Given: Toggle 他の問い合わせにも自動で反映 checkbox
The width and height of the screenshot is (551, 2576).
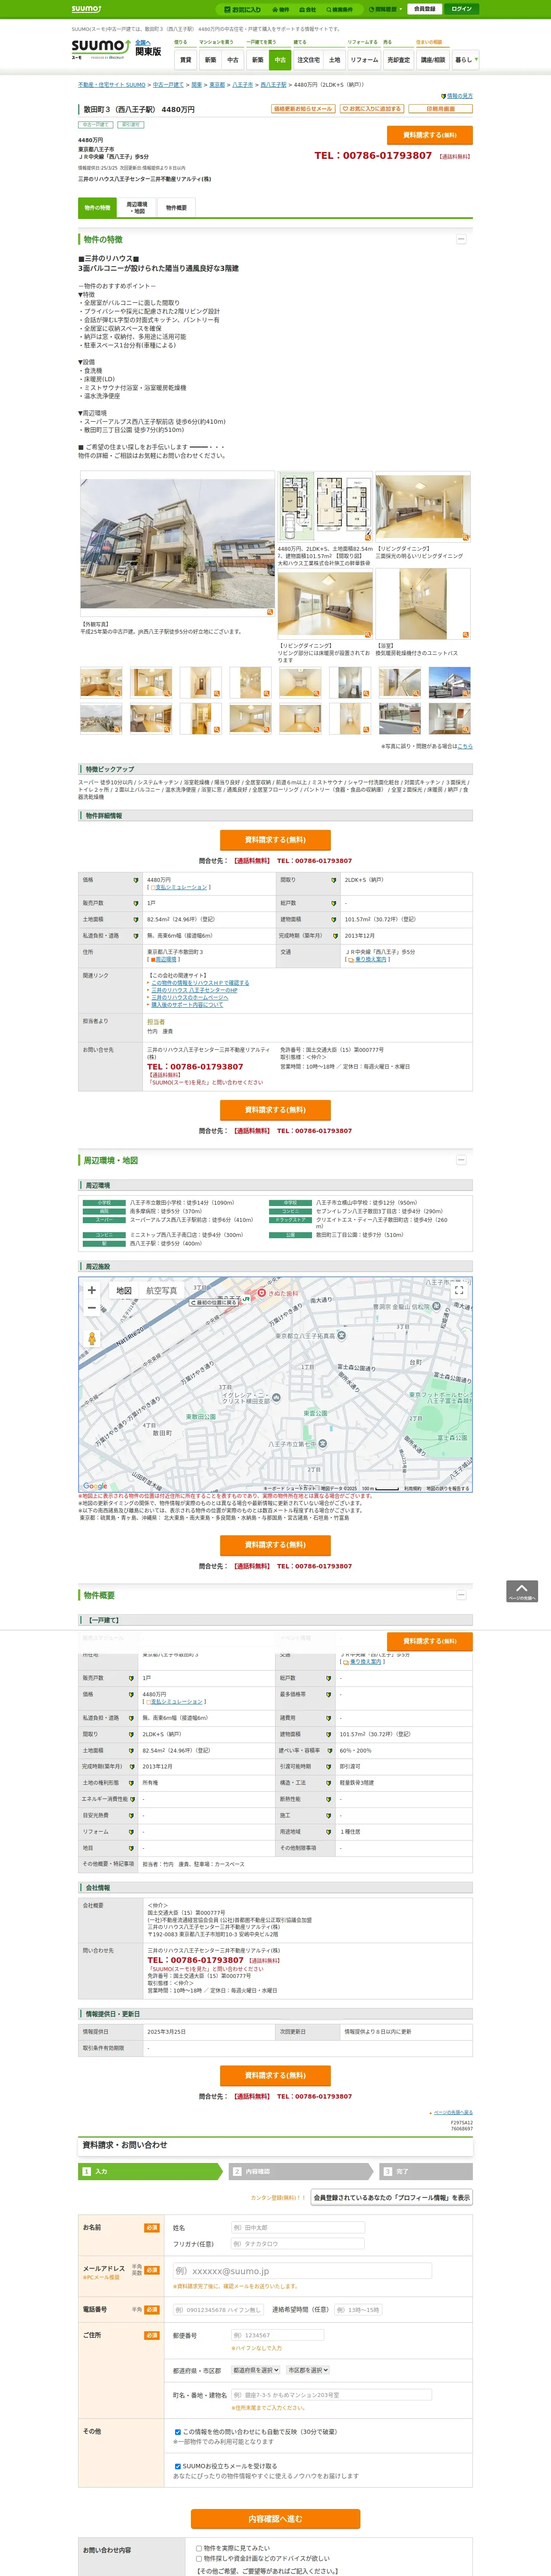Looking at the screenshot, I should coord(178,2432).
